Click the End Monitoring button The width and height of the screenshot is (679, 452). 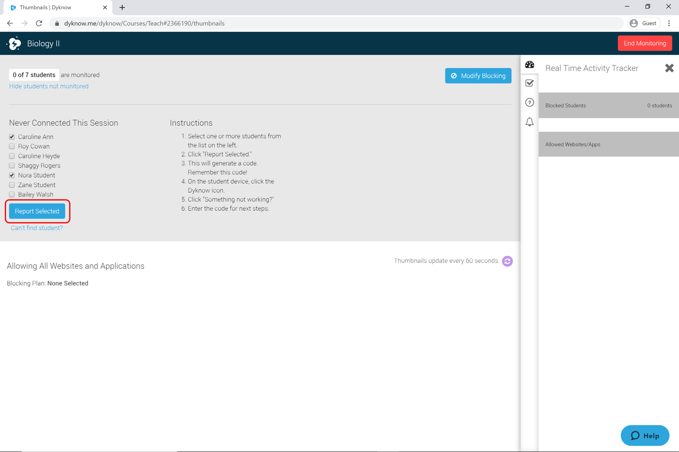tap(645, 43)
